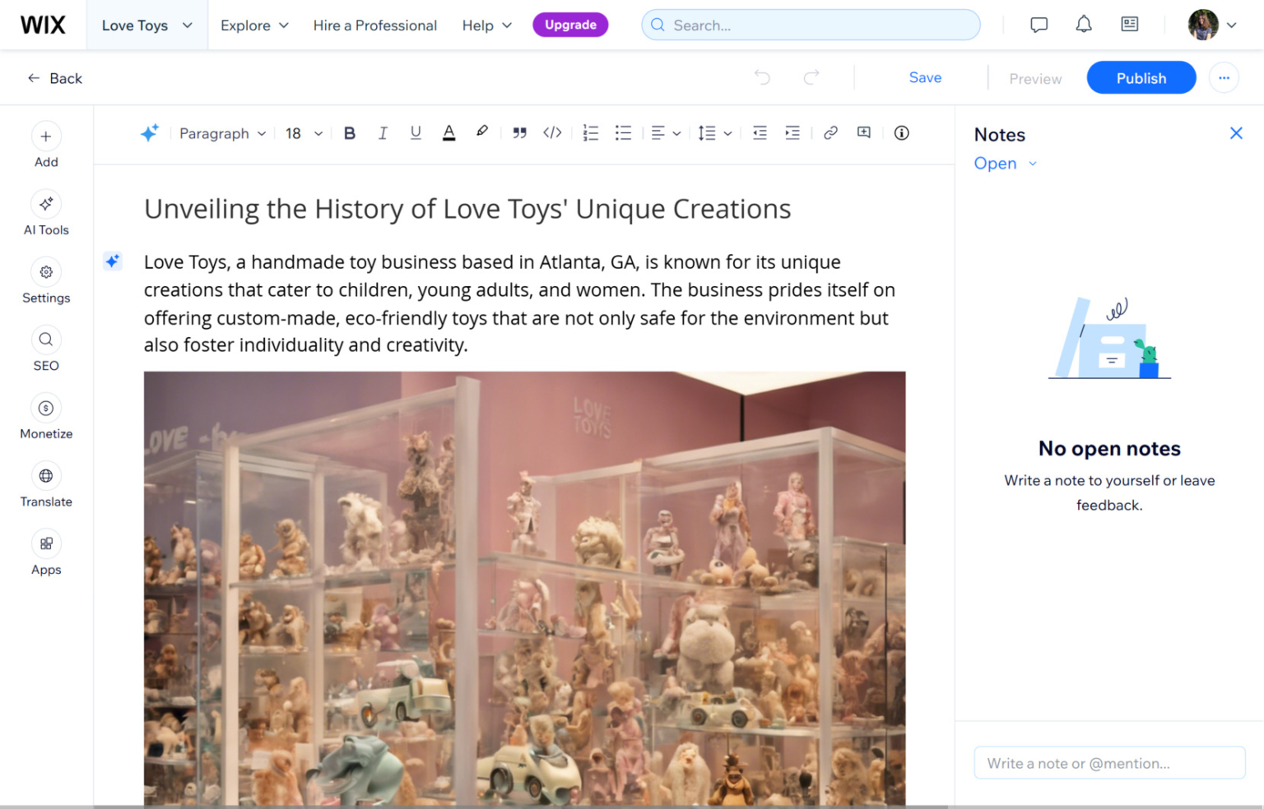Apply numbered list formatting
The width and height of the screenshot is (1264, 809).
click(x=590, y=133)
